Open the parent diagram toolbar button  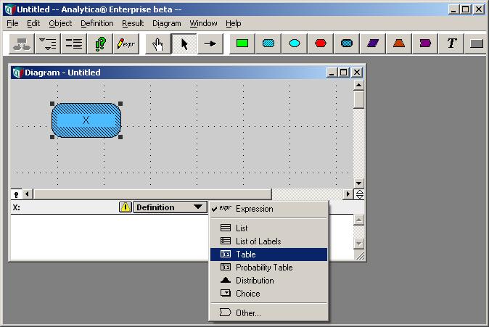coord(22,44)
